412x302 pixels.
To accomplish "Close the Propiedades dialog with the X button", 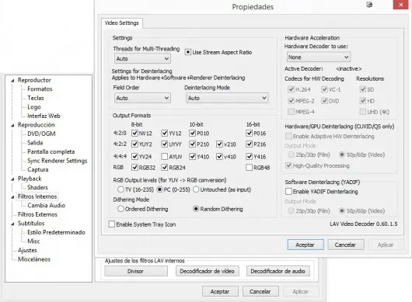I will click(400, 5).
